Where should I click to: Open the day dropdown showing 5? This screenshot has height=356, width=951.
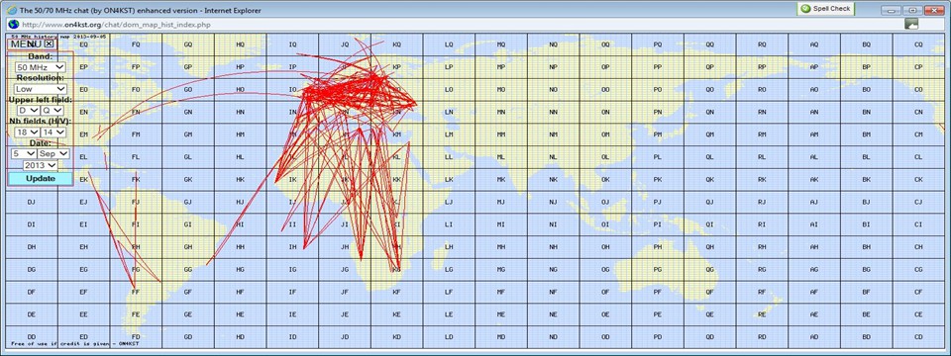(x=24, y=154)
